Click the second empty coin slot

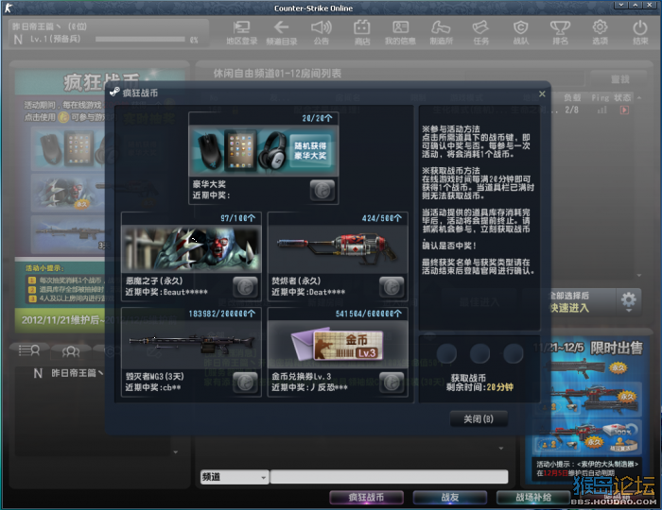point(479,353)
